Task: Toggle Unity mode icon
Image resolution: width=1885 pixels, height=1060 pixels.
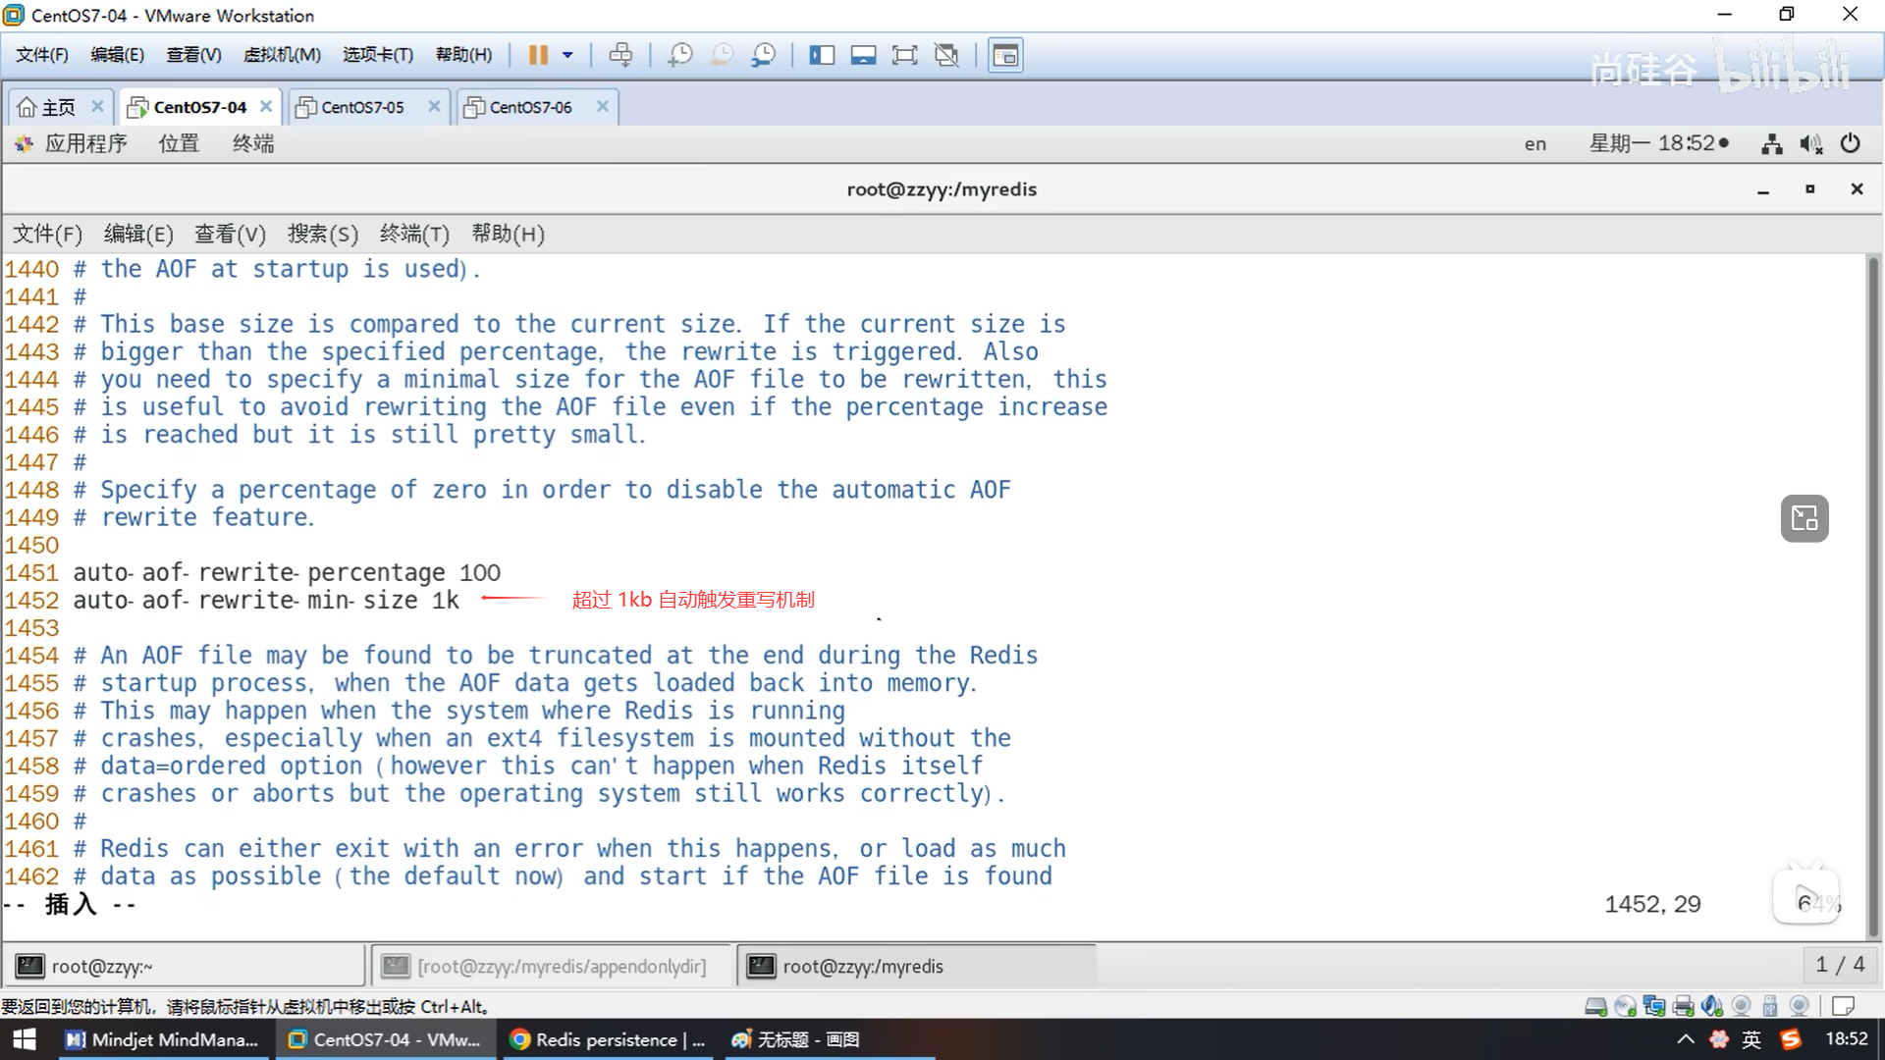Action: (946, 55)
